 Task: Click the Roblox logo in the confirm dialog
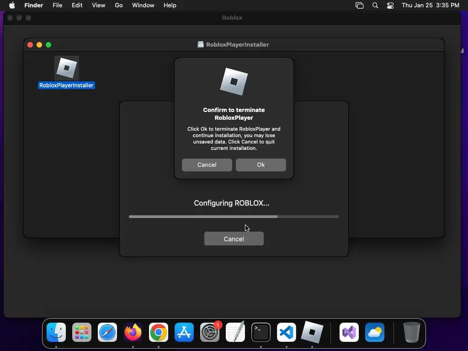(234, 81)
